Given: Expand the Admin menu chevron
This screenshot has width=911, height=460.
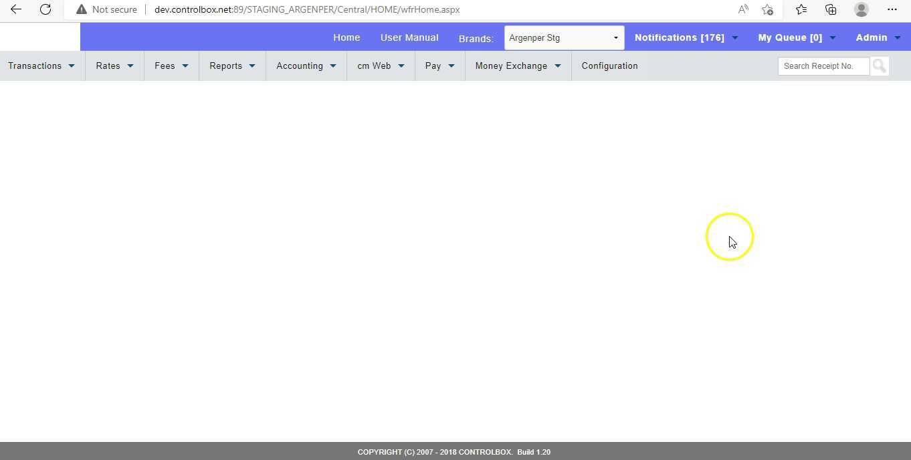Looking at the screenshot, I should click(898, 37).
